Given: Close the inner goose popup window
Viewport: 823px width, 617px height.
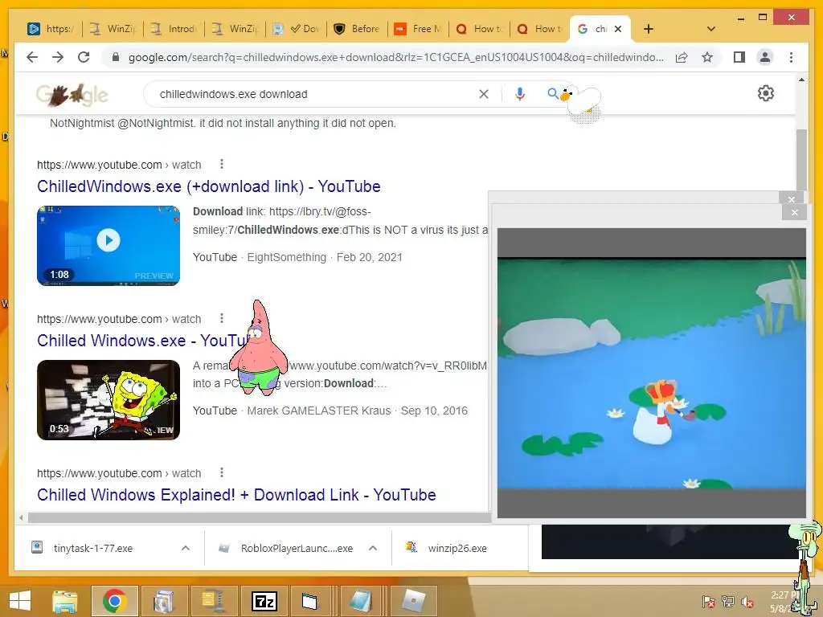Looking at the screenshot, I should pyautogui.click(x=794, y=212).
